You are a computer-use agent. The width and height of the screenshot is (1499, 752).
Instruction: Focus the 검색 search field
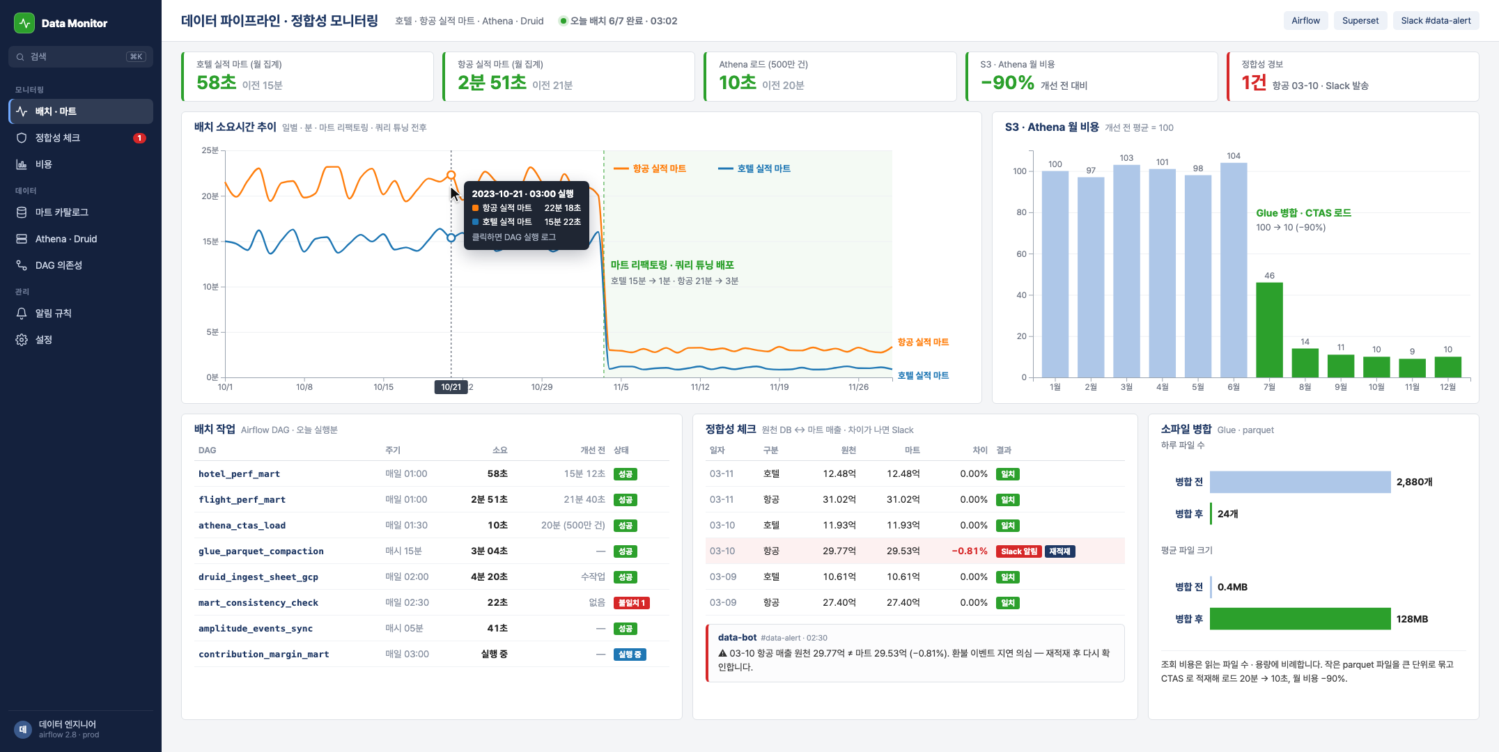81,57
